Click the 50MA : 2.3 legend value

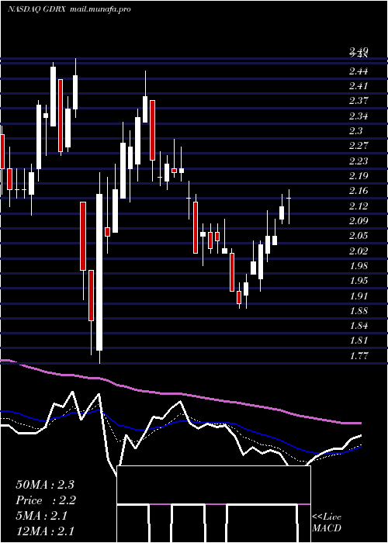45,485
